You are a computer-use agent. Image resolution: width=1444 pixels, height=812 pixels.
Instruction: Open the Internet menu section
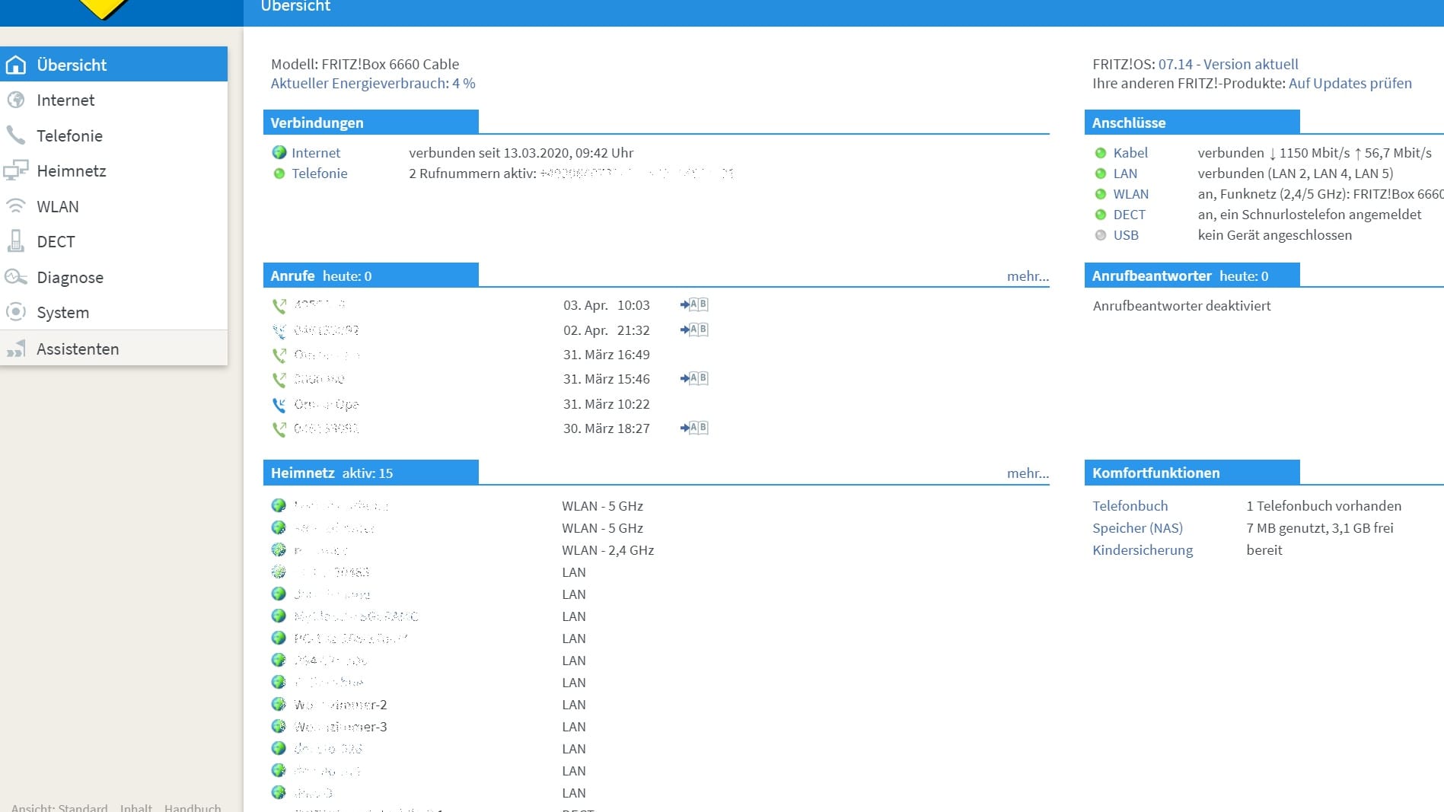pos(113,100)
